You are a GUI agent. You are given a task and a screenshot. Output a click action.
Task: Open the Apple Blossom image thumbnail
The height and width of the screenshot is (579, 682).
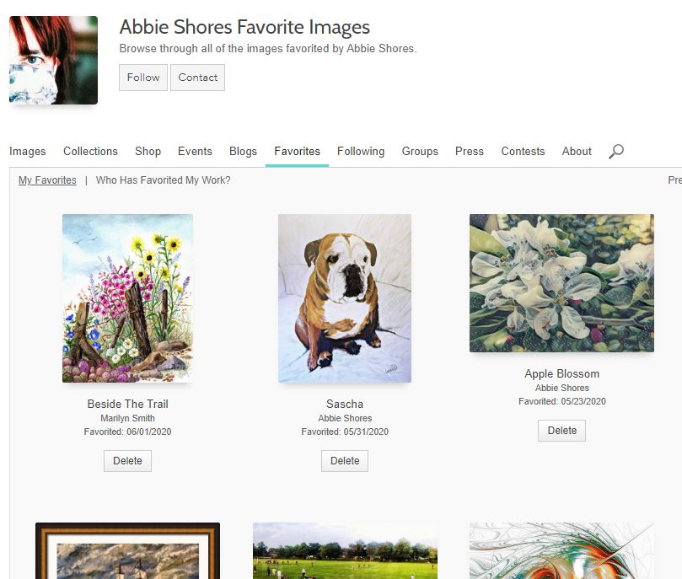tap(561, 283)
